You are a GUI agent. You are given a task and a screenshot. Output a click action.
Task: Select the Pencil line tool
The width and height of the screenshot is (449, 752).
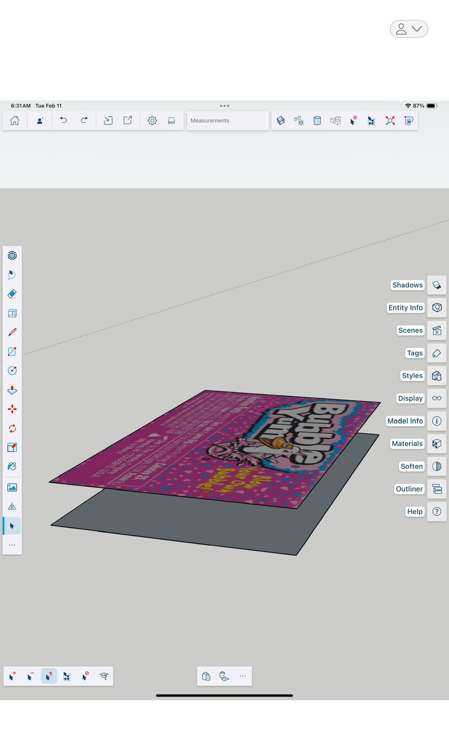coord(12,332)
